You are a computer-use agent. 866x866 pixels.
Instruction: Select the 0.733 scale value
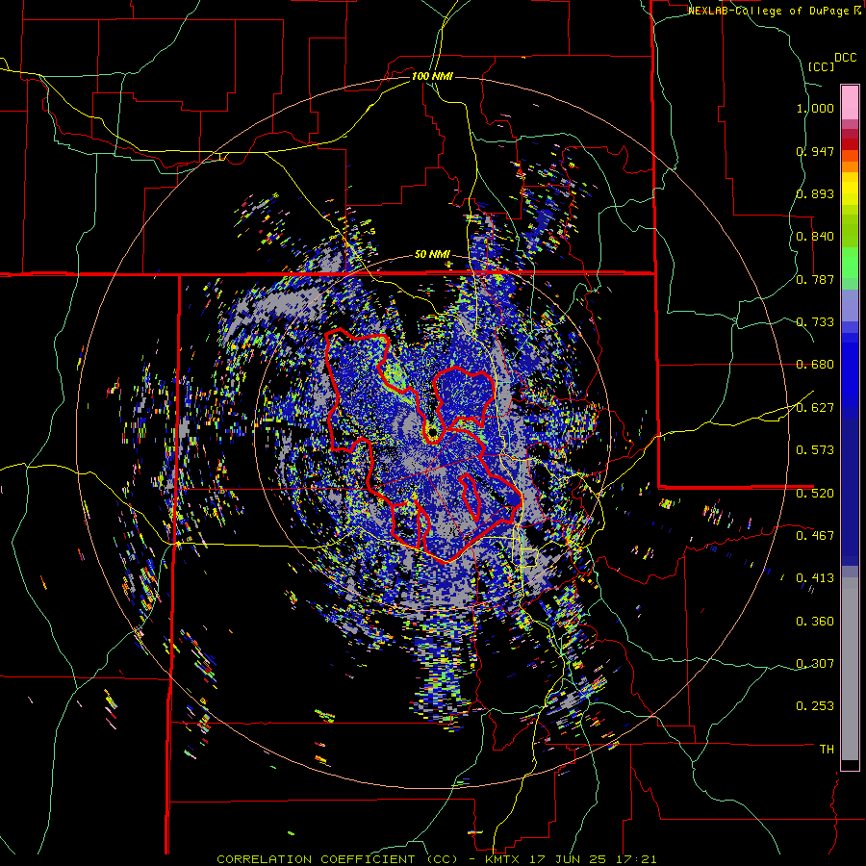click(815, 322)
